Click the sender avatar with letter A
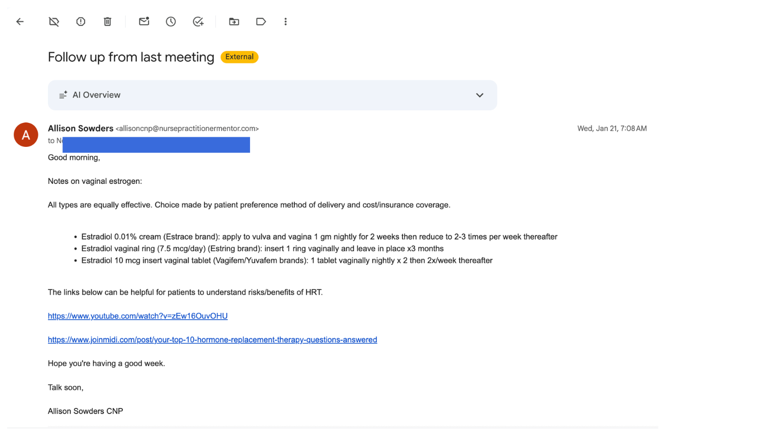The width and height of the screenshot is (768, 432). pyautogui.click(x=26, y=135)
